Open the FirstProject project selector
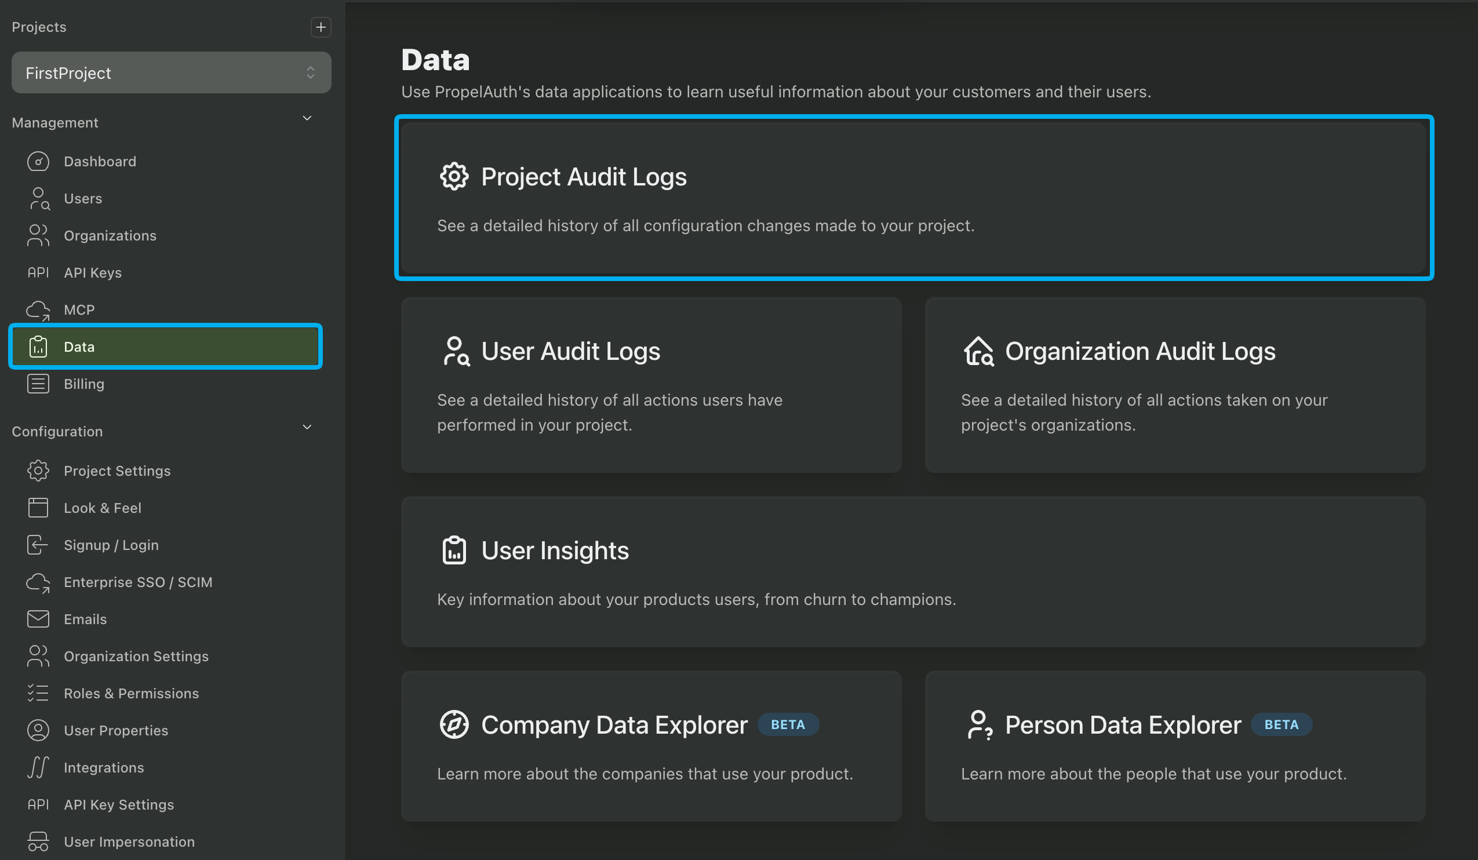This screenshot has height=860, width=1478. pyautogui.click(x=170, y=72)
